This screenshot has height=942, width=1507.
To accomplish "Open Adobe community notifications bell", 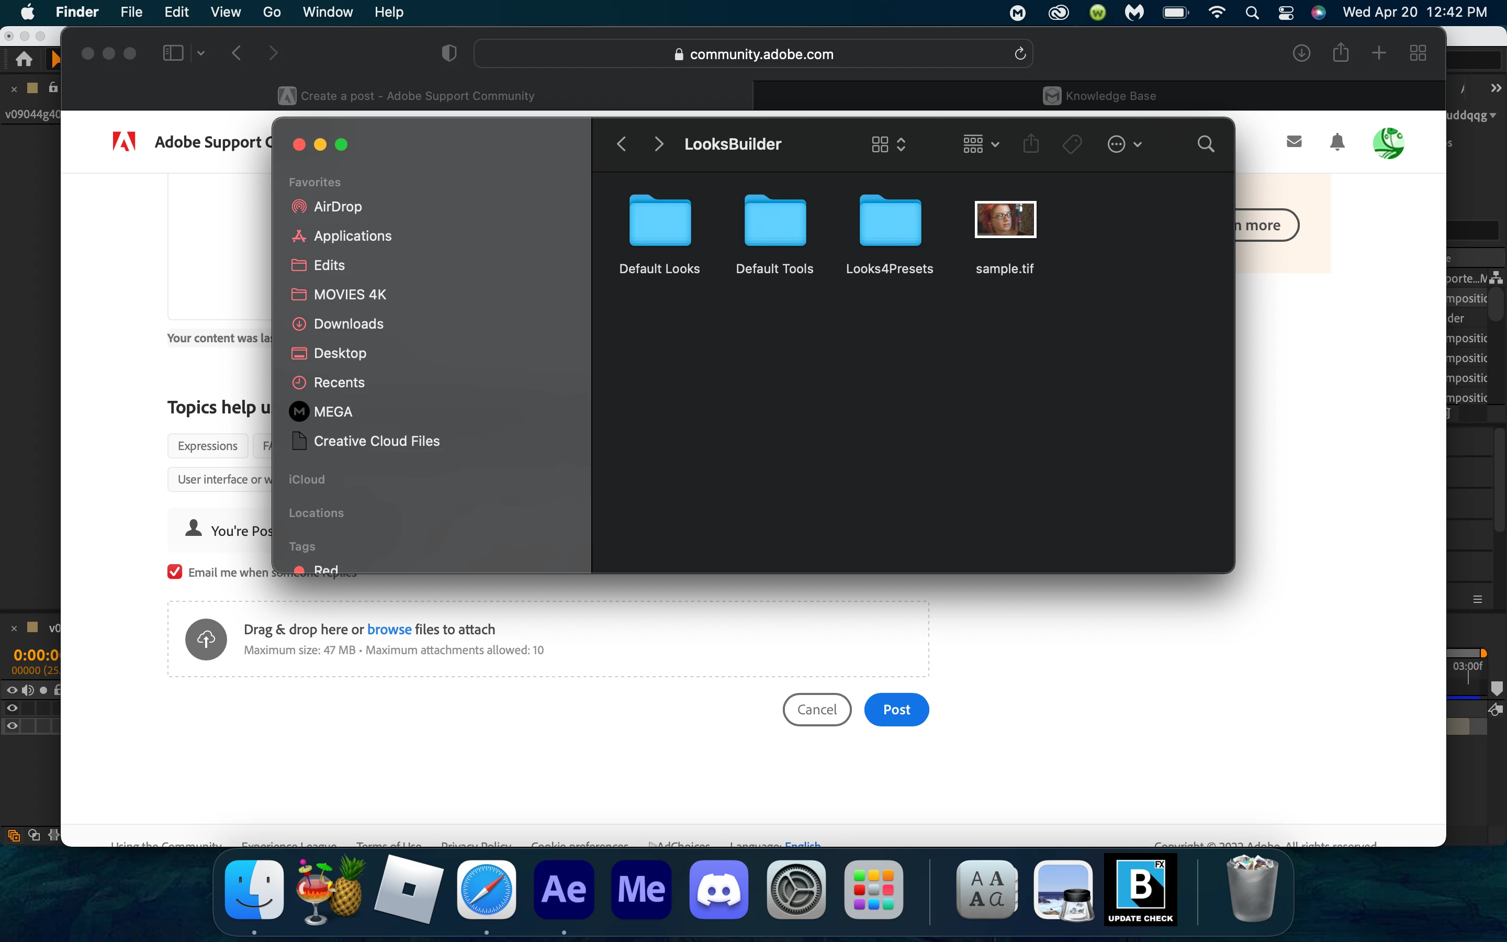I will pyautogui.click(x=1337, y=142).
